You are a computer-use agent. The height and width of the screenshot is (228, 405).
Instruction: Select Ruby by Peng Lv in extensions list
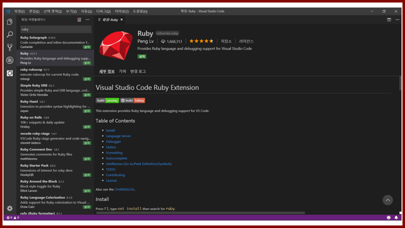pos(55,58)
